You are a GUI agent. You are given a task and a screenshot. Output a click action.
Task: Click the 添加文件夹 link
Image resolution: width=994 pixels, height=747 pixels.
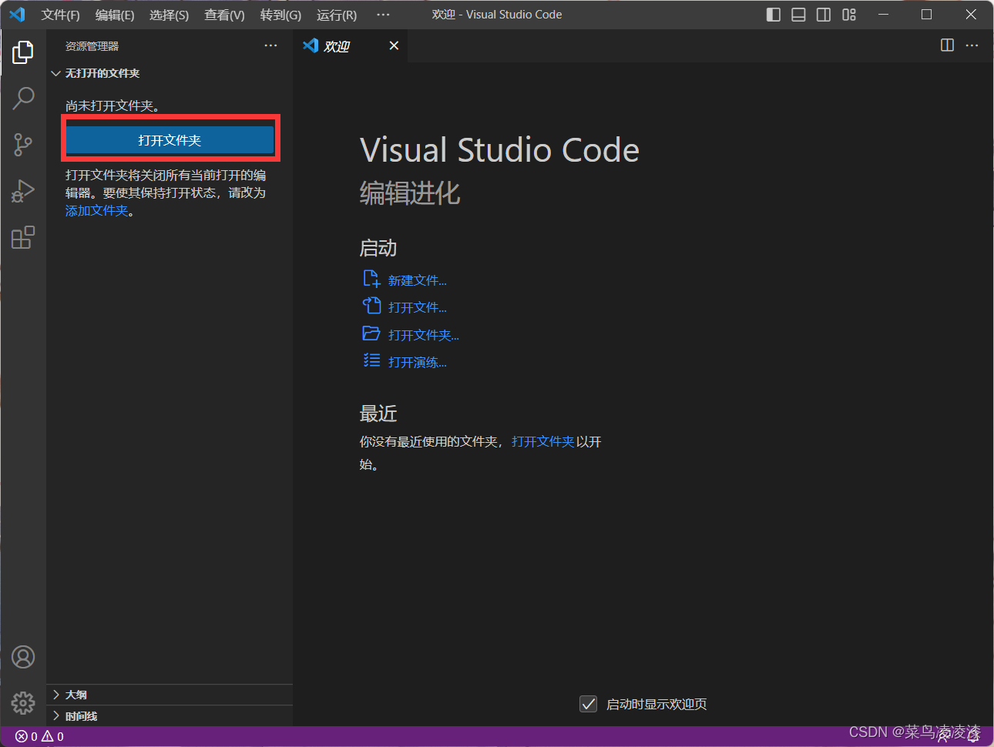click(96, 210)
